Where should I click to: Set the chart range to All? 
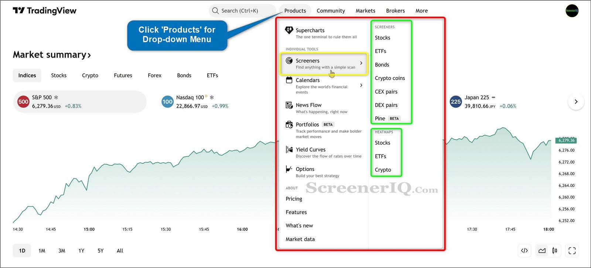coord(120,251)
